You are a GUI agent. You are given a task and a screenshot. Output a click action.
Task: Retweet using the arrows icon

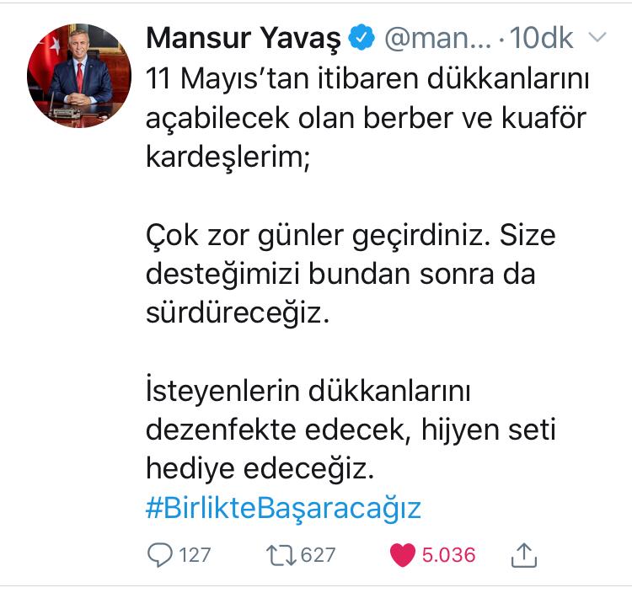click(281, 555)
